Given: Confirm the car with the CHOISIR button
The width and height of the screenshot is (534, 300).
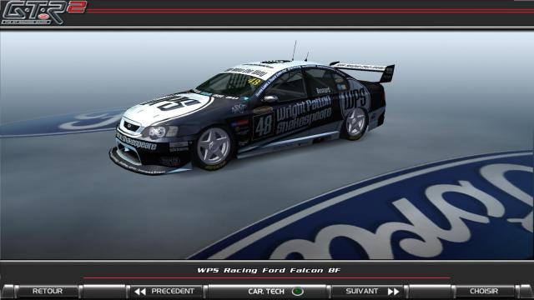Looking at the screenshot, I should pyautogui.click(x=484, y=291).
